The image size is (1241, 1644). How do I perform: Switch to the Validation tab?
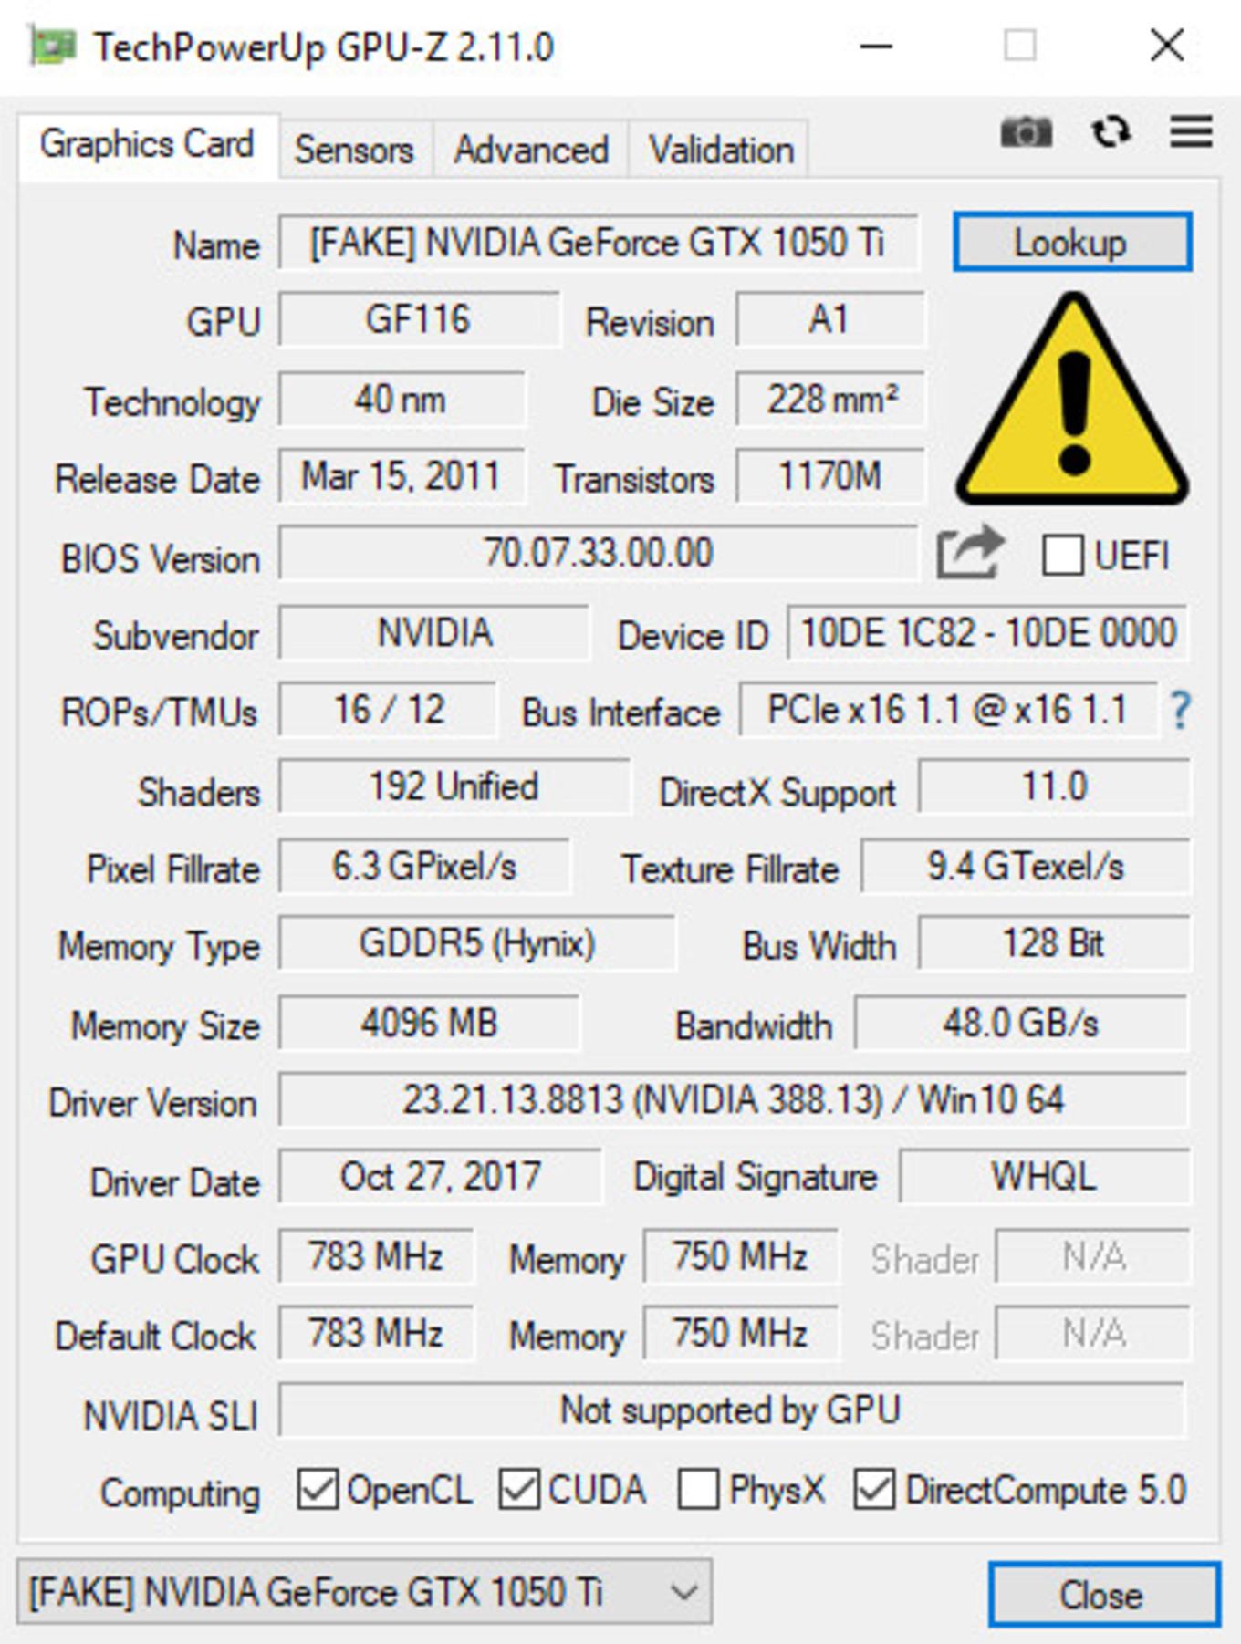[x=720, y=149]
